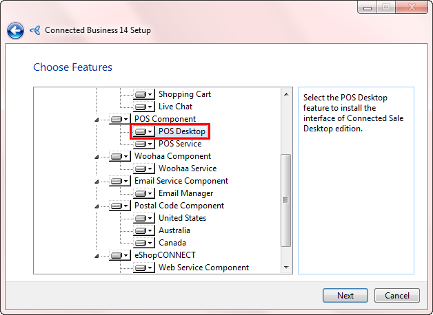433x315 pixels.
Task: Click the Connected Business logo icon
Action: [34, 30]
